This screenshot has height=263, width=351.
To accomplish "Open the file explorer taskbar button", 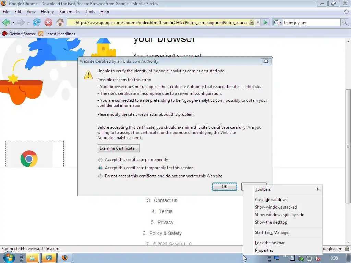I will pyautogui.click(x=32, y=258).
